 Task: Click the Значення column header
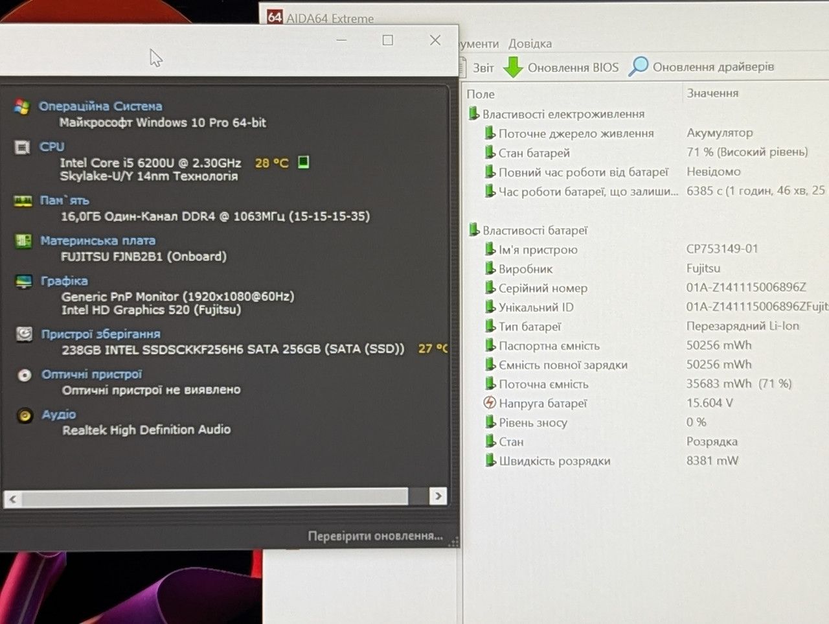(x=712, y=93)
